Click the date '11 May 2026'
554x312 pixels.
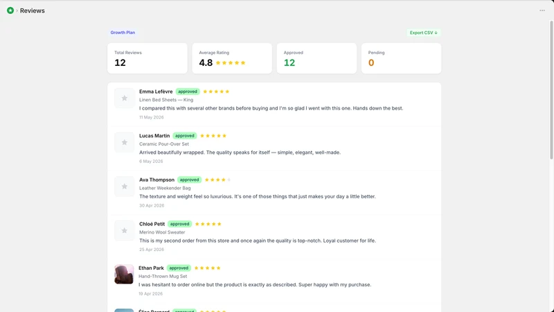coord(151,117)
